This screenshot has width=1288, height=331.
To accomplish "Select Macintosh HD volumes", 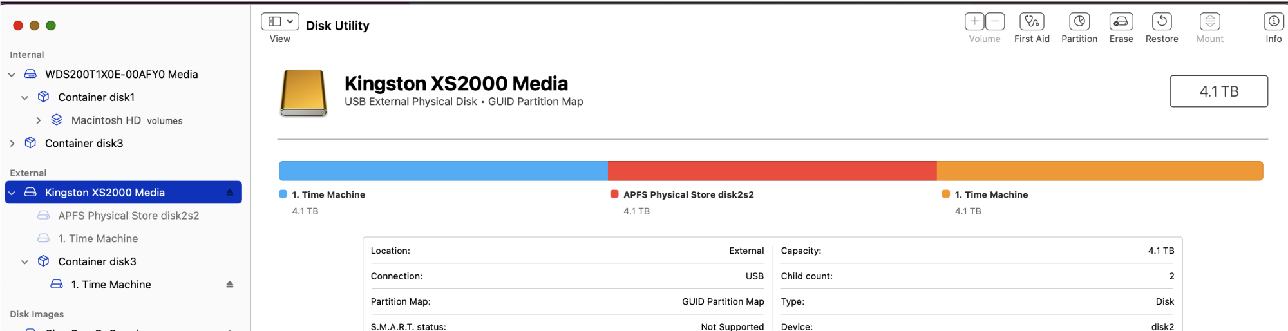I will coord(127,120).
